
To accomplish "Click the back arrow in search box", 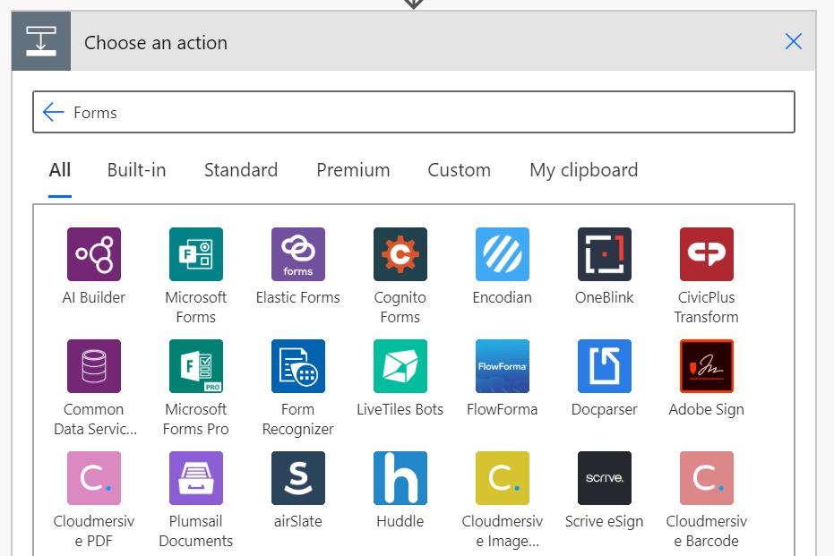I will point(53,112).
